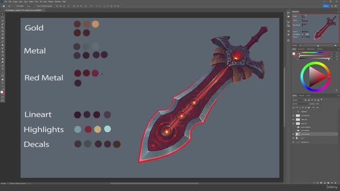Viewport: 340px width, 191px height.
Task: Open the workspace switcher icon at top right
Action: (336, 6)
